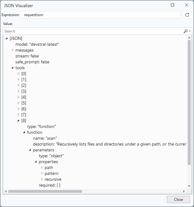Select the type: "object" row

point(51,156)
